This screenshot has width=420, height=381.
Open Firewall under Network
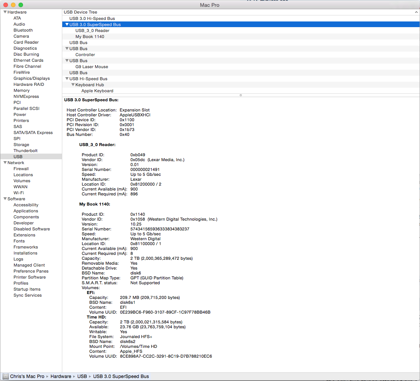[21, 169]
